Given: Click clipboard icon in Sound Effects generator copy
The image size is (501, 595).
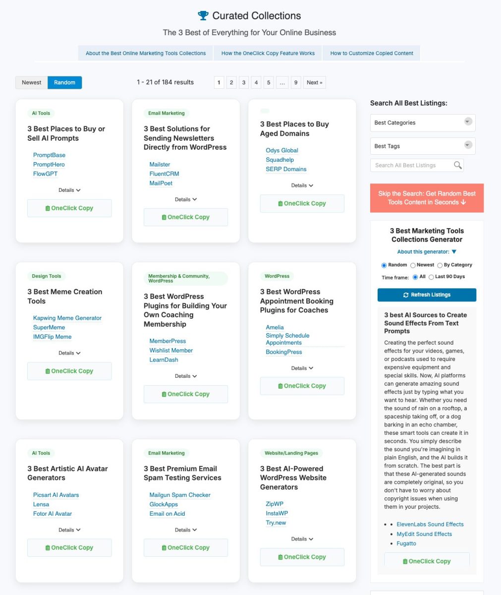Looking at the screenshot, I should tap(405, 562).
